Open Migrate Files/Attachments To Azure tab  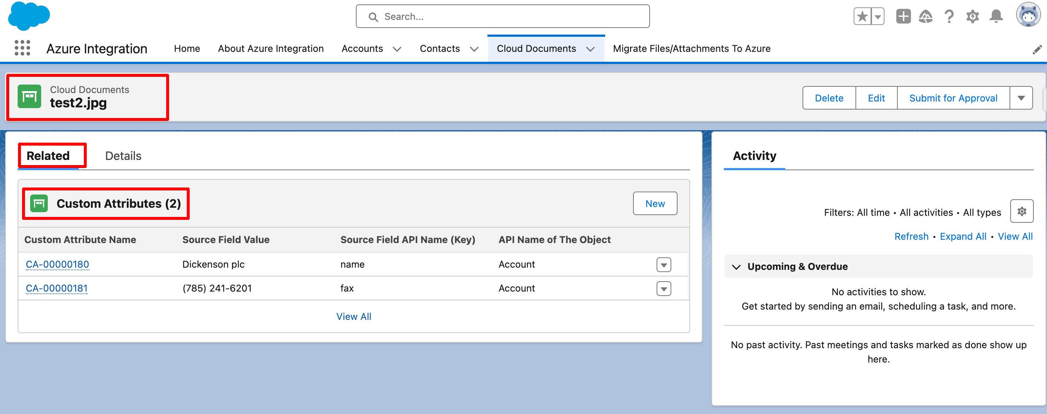click(692, 49)
